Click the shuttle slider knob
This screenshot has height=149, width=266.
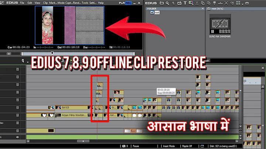[x=9, y=54]
